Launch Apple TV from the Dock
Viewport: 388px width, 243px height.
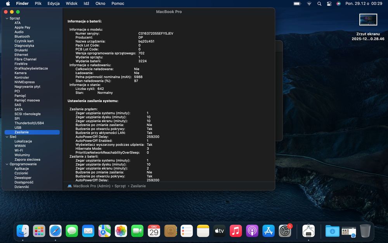click(219, 231)
